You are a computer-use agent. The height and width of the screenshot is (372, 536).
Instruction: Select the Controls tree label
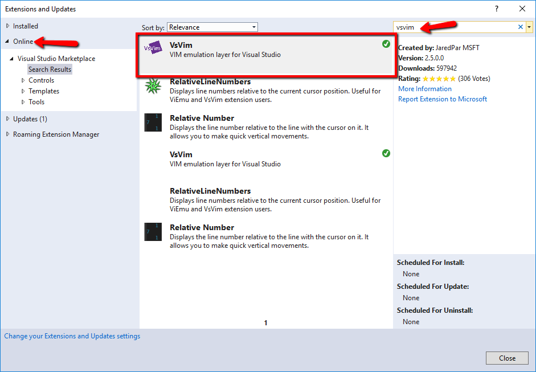click(42, 80)
